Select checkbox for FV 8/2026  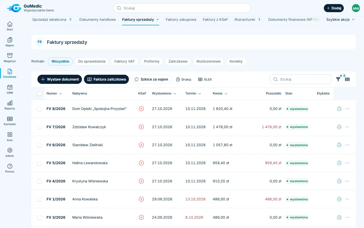point(39,109)
